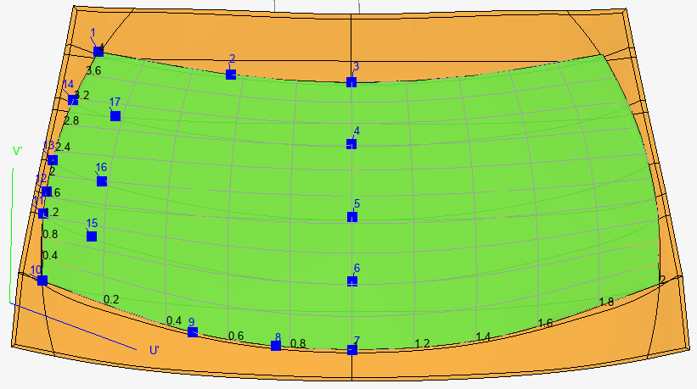This screenshot has height=389, width=697.
Task: Select point marker 5 on center line
Action: tap(352, 217)
